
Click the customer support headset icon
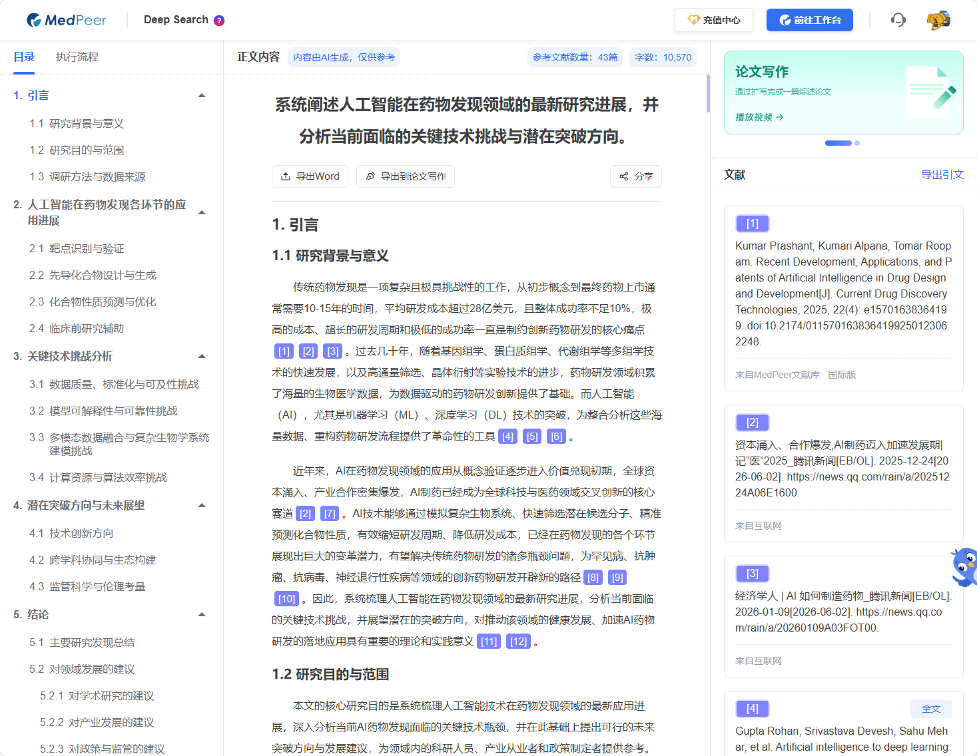898,20
